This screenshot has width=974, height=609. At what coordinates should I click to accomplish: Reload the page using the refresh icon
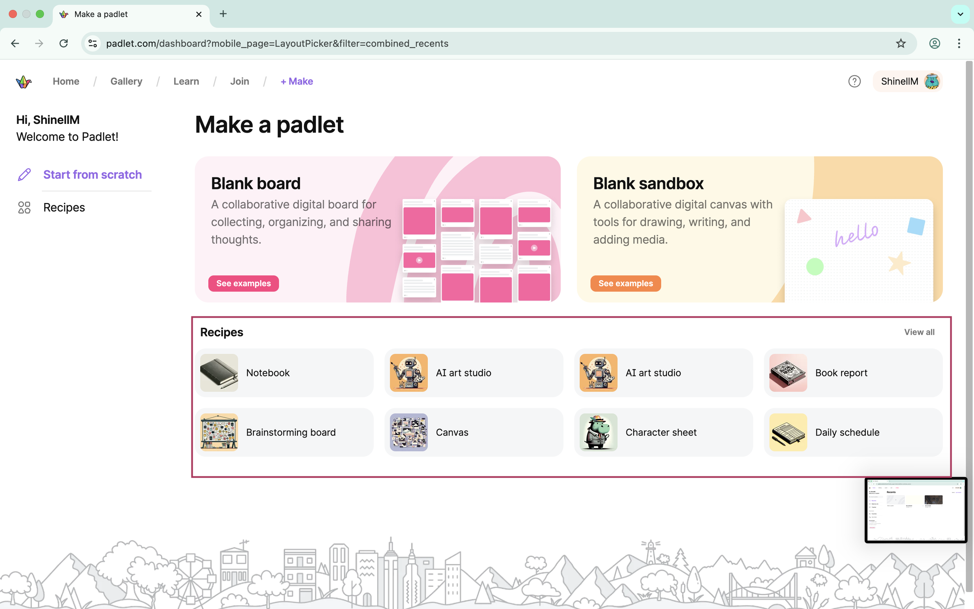coord(64,44)
